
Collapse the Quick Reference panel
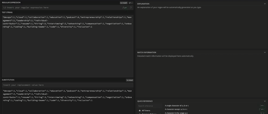[265, 101]
